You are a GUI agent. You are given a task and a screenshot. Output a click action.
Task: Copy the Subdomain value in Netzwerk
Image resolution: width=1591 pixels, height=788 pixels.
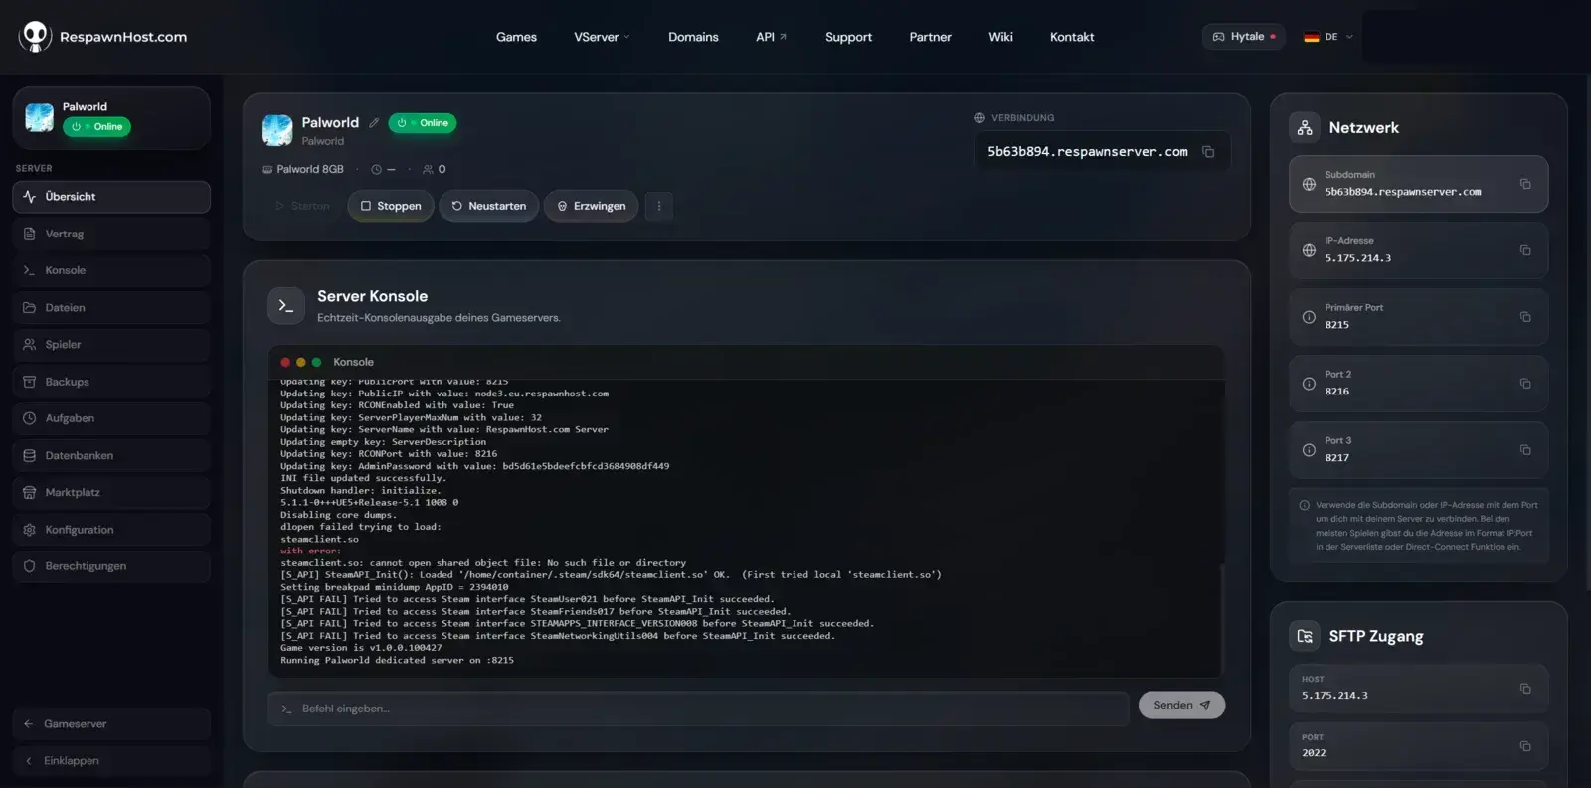coord(1525,184)
